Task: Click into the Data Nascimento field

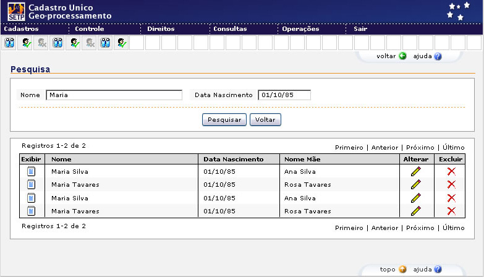Action: tap(284, 95)
